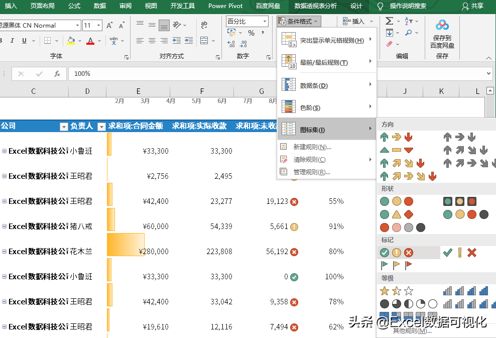Open 色阶 submenu
The width and height of the screenshot is (496, 338).
[327, 107]
